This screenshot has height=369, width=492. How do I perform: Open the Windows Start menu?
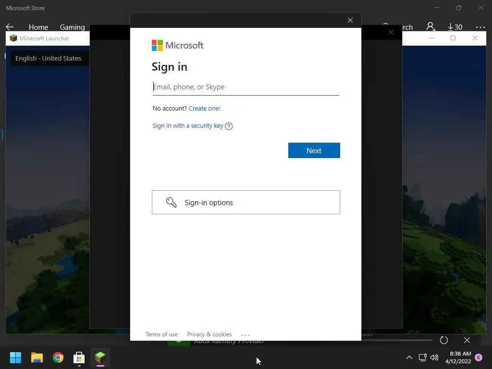(x=15, y=357)
